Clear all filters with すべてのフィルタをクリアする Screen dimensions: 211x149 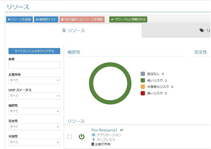pyautogui.click(x=34, y=51)
